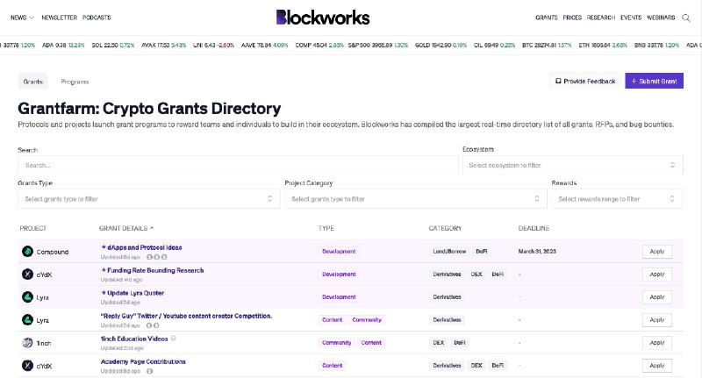Click first Lyra project icon

(27, 297)
